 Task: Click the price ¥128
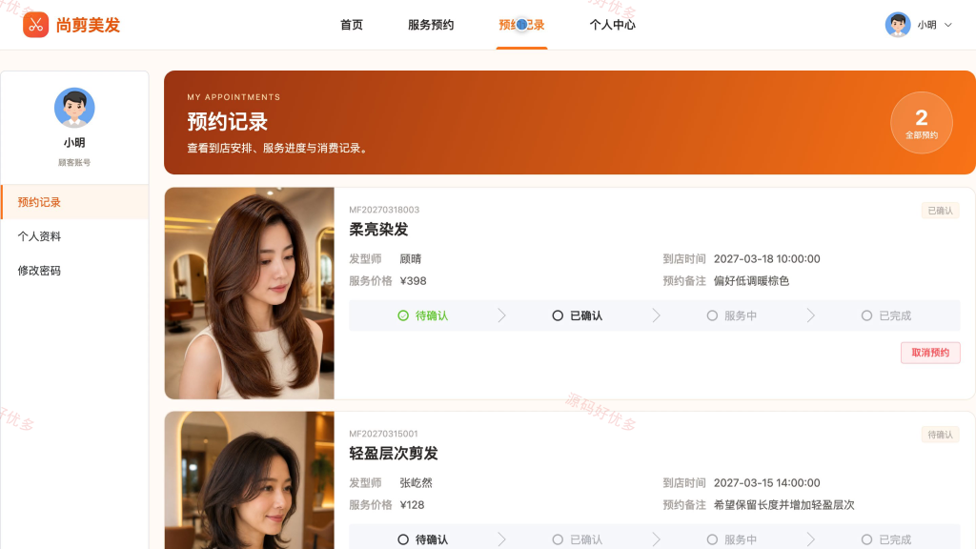(412, 505)
